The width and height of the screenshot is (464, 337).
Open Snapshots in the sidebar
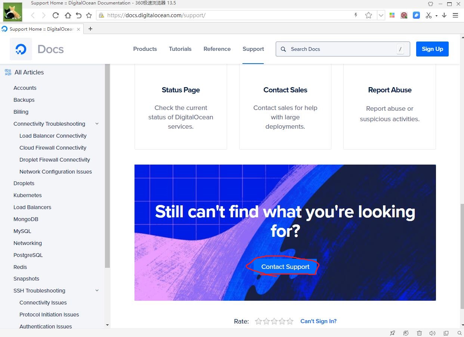pos(26,279)
